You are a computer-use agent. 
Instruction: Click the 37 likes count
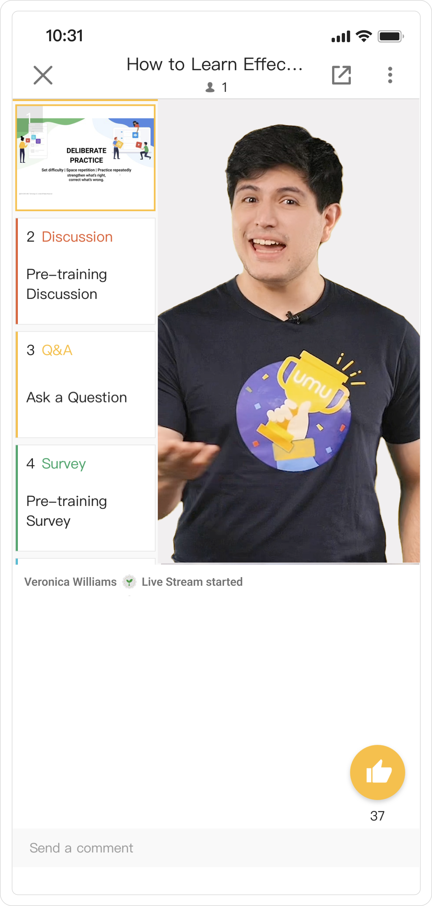tap(377, 816)
